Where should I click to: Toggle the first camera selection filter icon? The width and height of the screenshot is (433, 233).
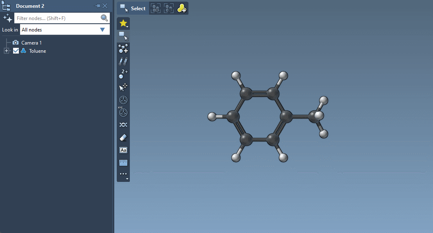tap(155, 8)
